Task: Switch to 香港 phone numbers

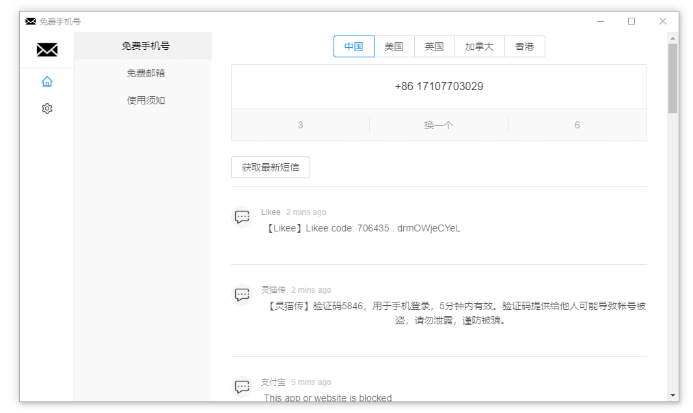Action: pos(524,46)
